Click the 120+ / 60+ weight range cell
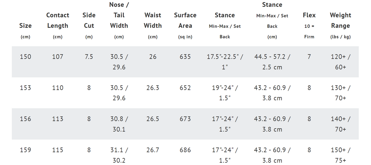 (341, 62)
